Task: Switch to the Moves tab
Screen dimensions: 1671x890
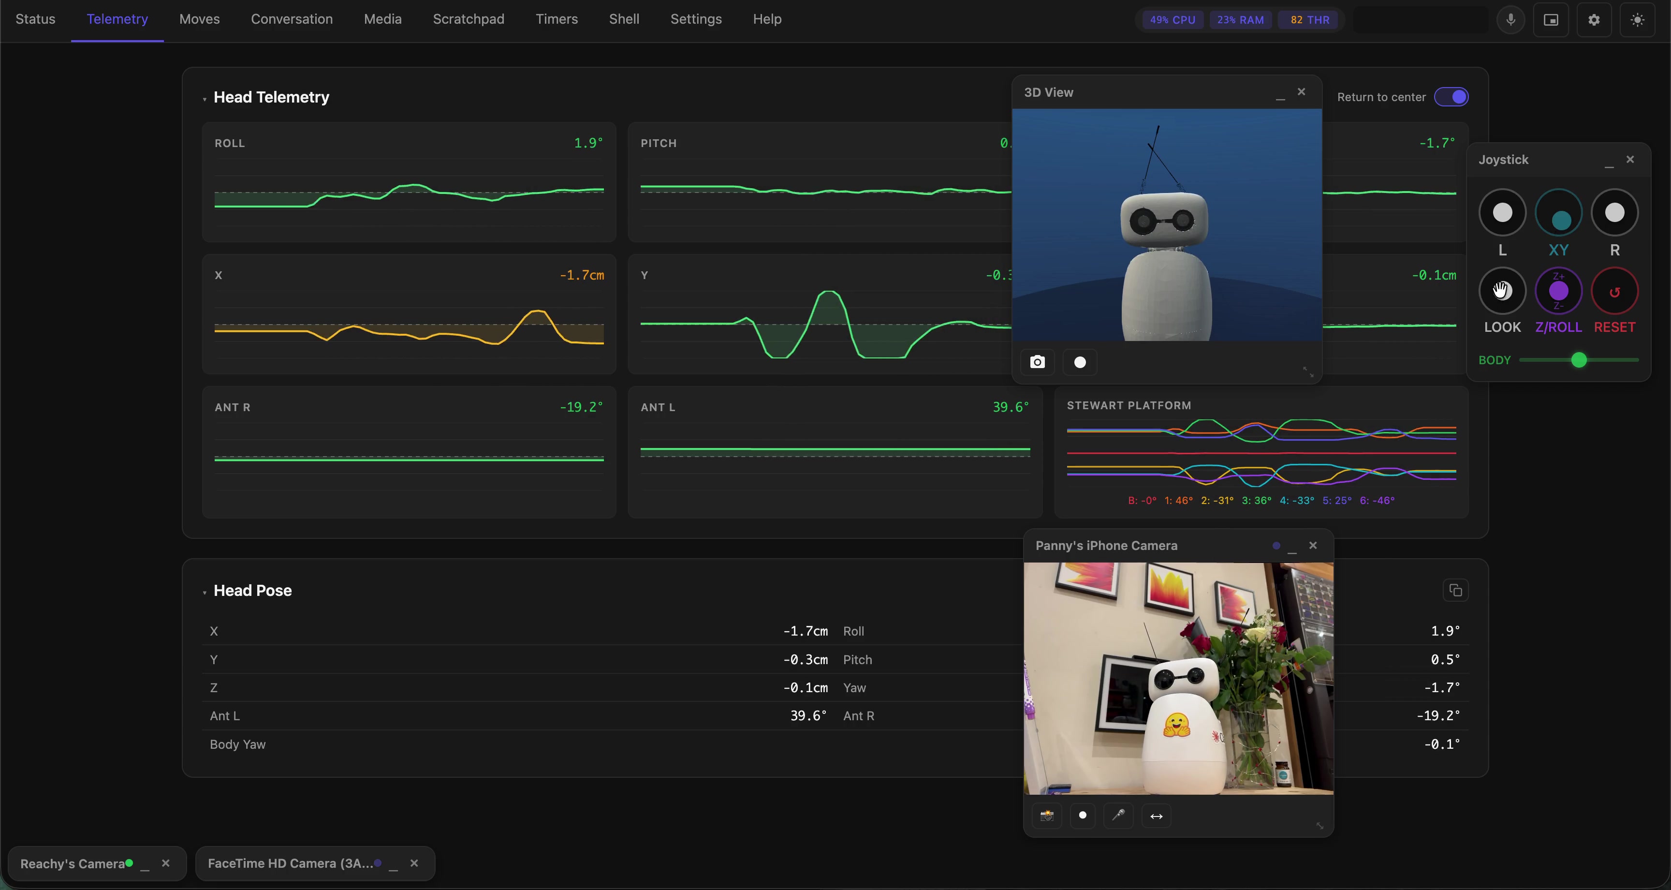Action: (199, 19)
